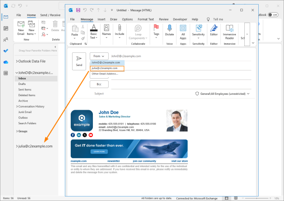Image resolution: width=284 pixels, height=201 pixels.
Task: Open the From account dropdown
Action: (x=99, y=56)
